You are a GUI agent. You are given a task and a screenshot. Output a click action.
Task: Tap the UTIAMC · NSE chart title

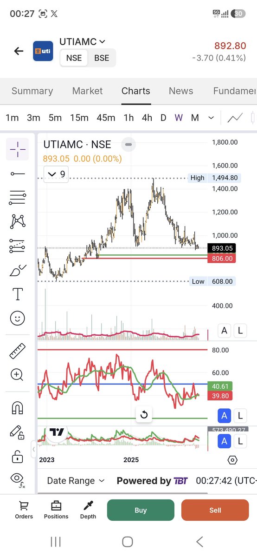[x=77, y=145]
